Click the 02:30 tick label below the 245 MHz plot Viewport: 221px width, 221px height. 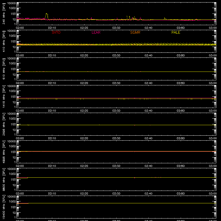coord(116,28)
